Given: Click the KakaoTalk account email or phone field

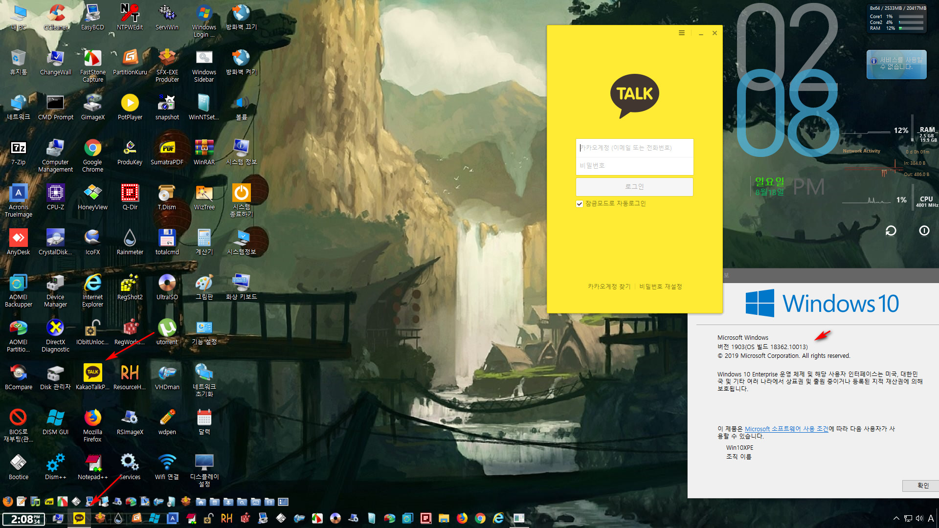Looking at the screenshot, I should (634, 148).
